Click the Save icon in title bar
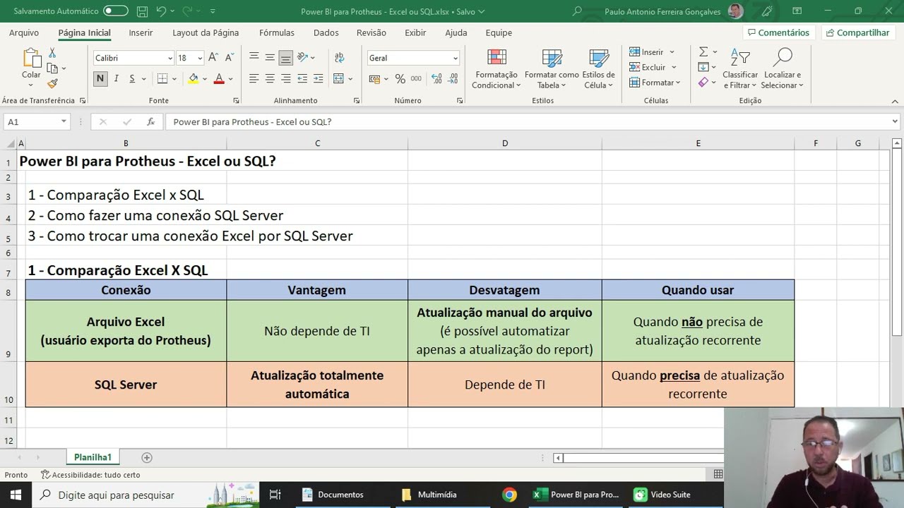Image resolution: width=904 pixels, height=508 pixels. [142, 11]
